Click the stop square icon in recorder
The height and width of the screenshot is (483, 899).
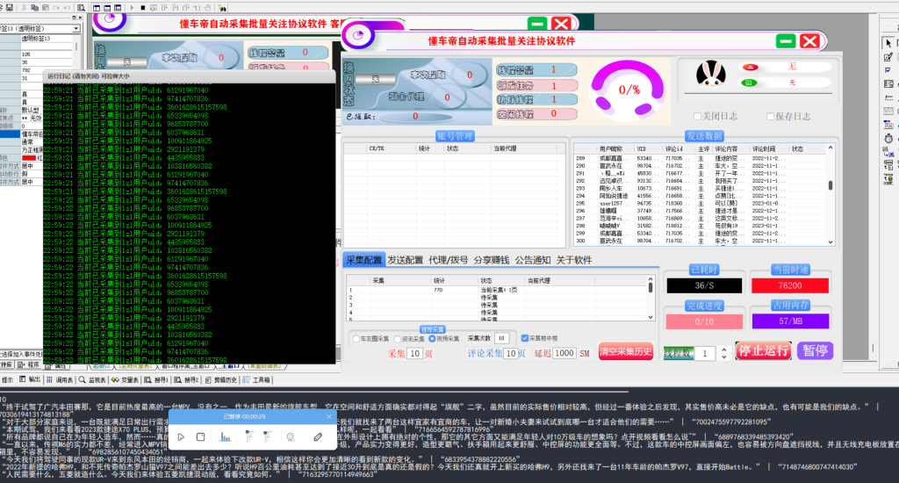coord(200,436)
